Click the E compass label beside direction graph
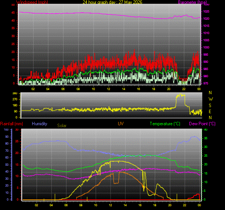The image size is (225, 210). click(x=210, y=112)
